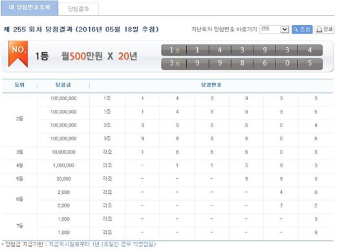The width and height of the screenshot is (342, 250).
Task: Click the 2등 rank cell
Action: click(19, 119)
